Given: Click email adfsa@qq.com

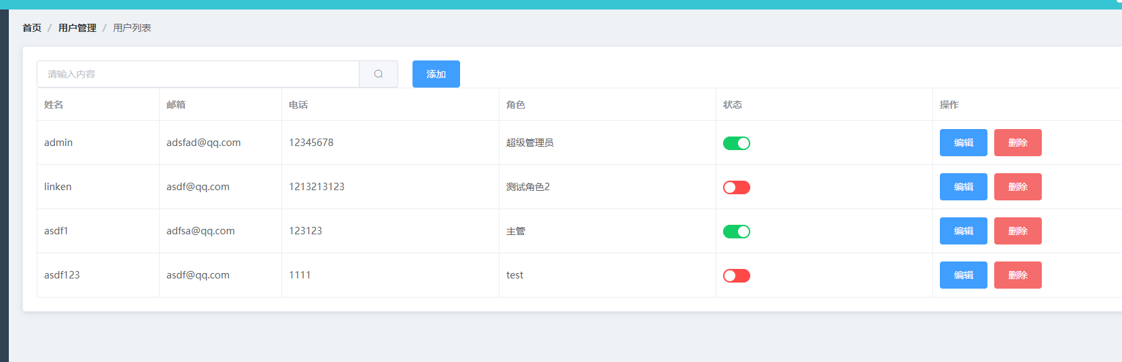Looking at the screenshot, I should pyautogui.click(x=200, y=231).
